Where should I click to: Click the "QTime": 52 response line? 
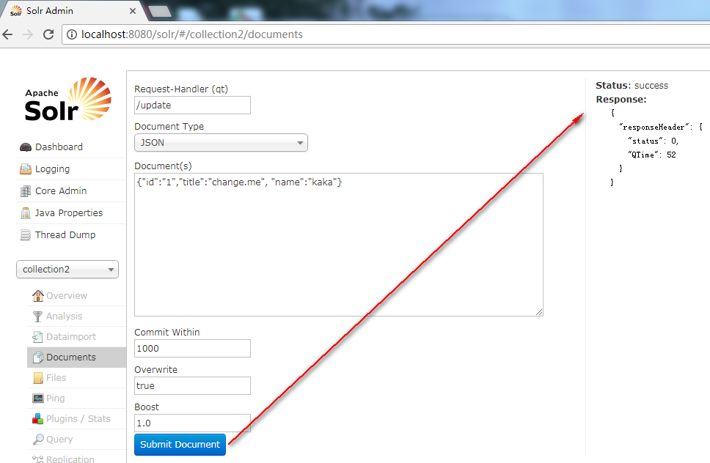point(651,155)
